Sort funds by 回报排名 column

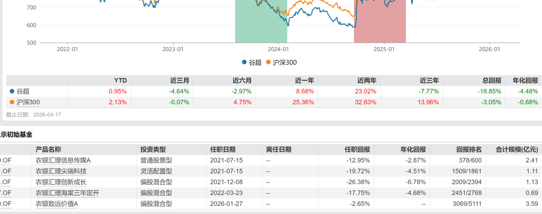(x=469, y=149)
